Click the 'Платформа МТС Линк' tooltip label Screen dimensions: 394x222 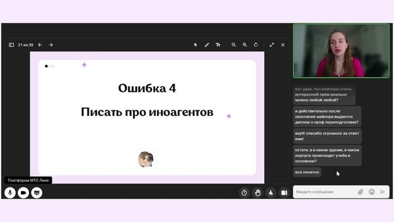28,180
